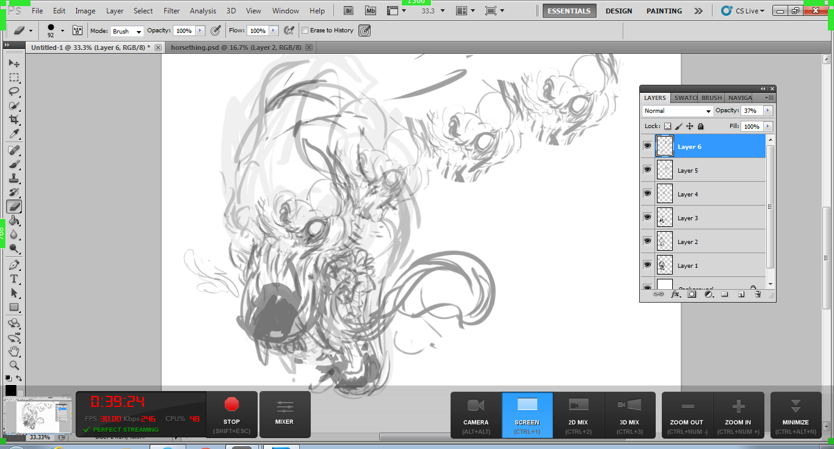
Task: Open the eraser Mode dropdown
Action: [x=126, y=31]
